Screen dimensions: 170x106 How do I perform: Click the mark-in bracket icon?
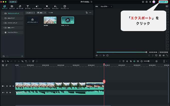point(149,55)
